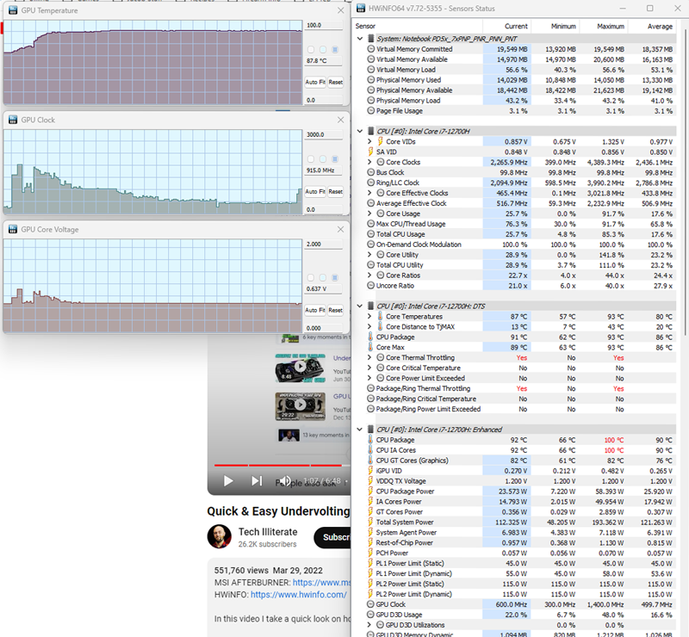
Task: Edit GPU Temperature graph minimum value 0.0
Action: coord(324,100)
